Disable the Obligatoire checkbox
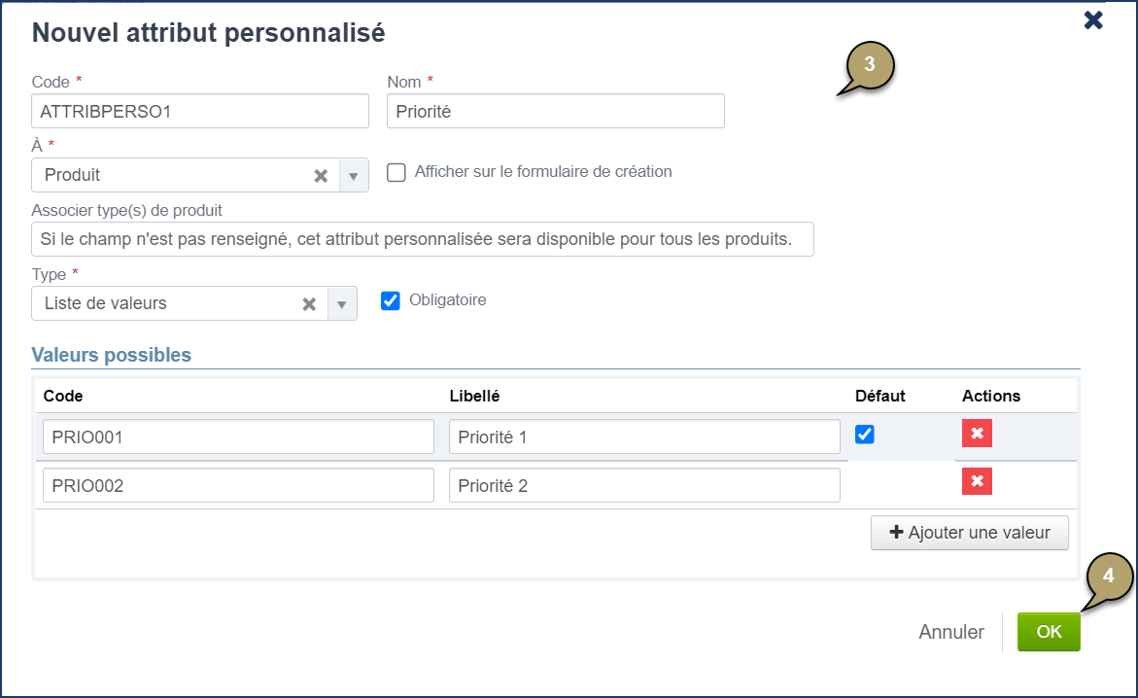1138x698 pixels. [x=391, y=300]
